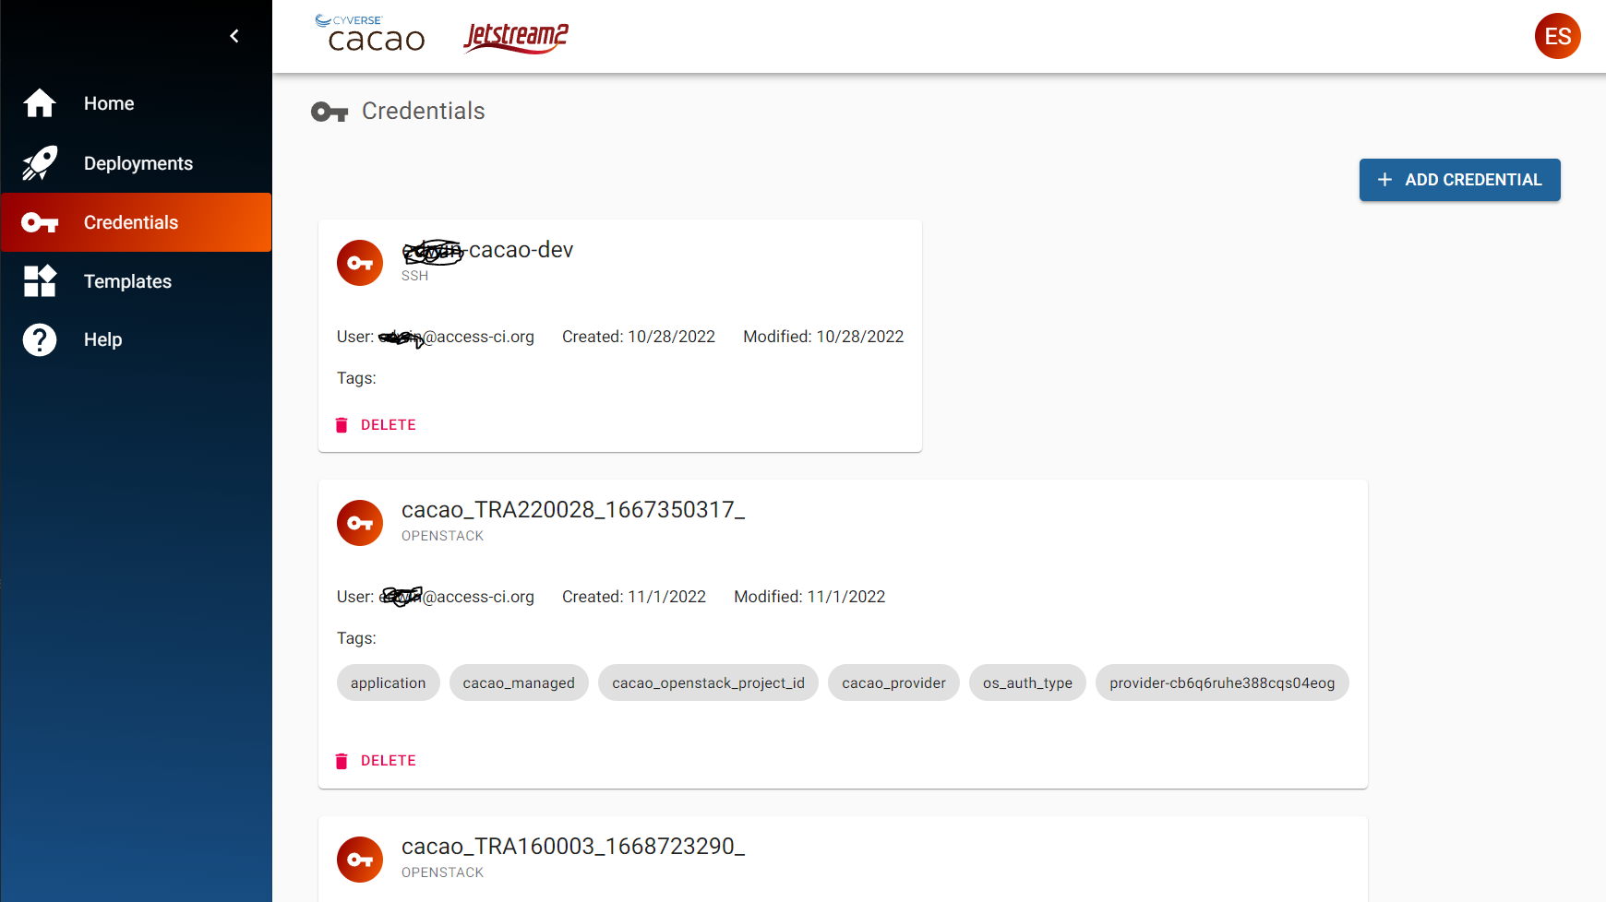Image resolution: width=1606 pixels, height=902 pixels.
Task: Click the Home house icon in sidebar
Action: 40,103
